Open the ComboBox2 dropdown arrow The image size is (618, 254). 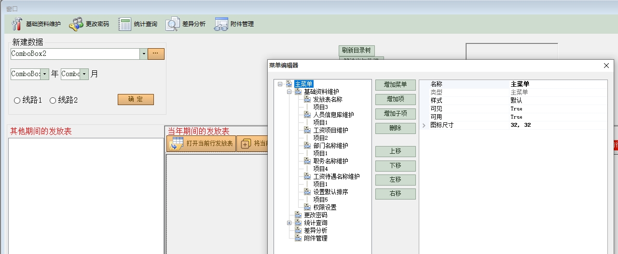[143, 54]
